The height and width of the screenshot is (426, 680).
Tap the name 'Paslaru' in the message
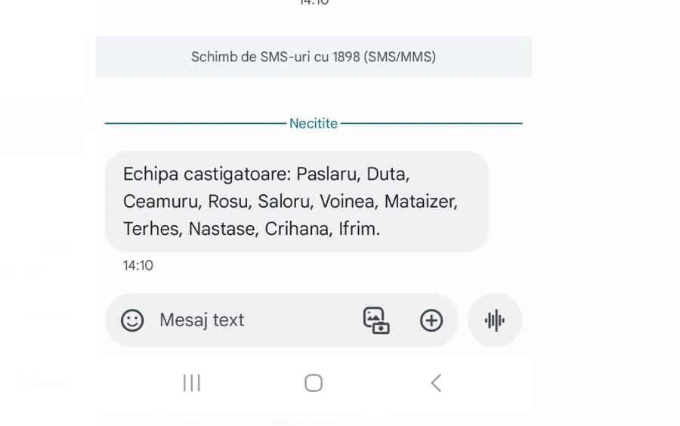coord(326,174)
